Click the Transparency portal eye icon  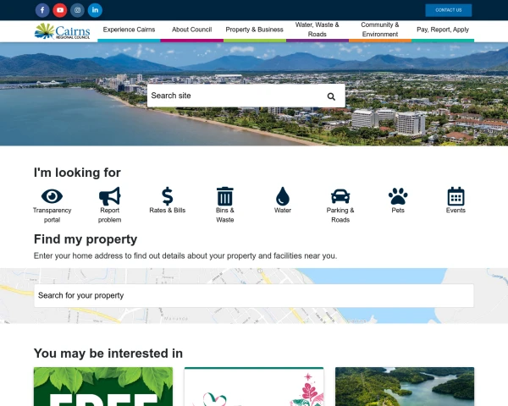pyautogui.click(x=52, y=196)
